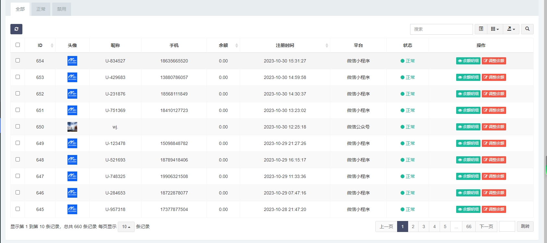Open the columns grid dropdown
This screenshot has height=243, width=547.
coord(495,29)
